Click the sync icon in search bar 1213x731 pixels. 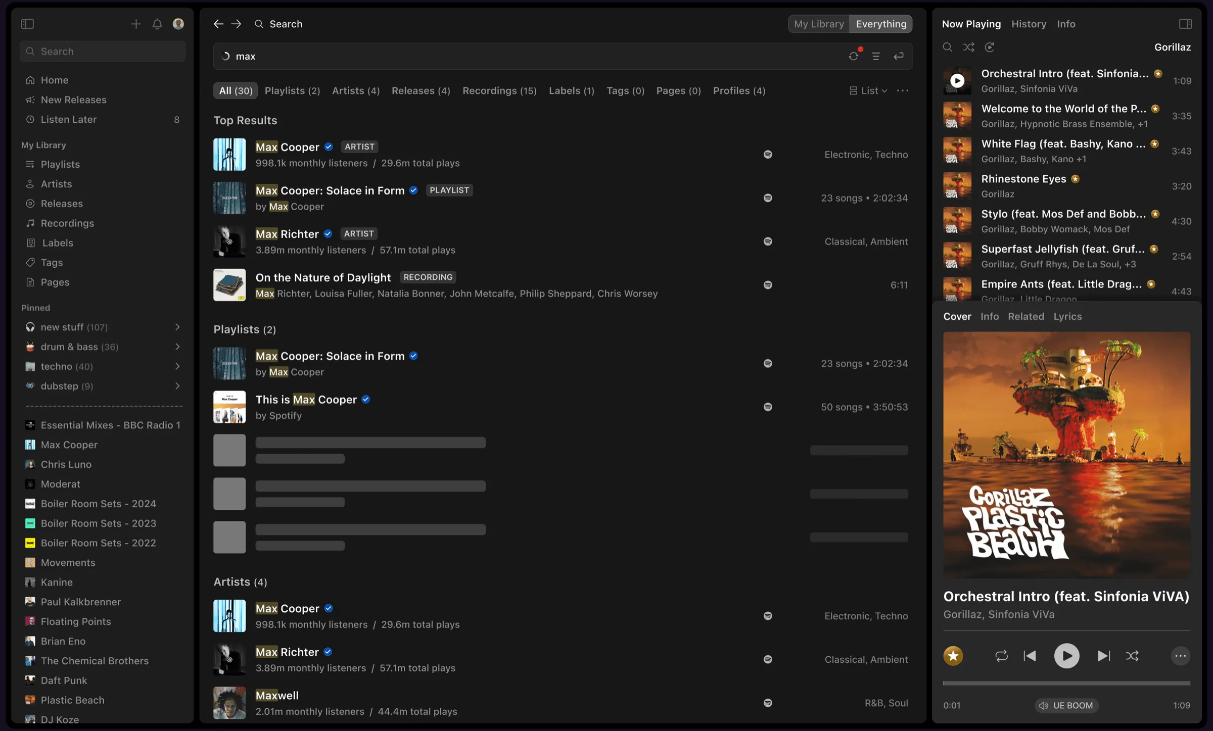tap(854, 56)
